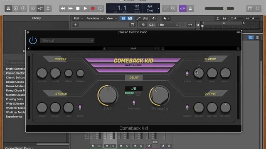Image resolution: width=266 pixels, height=149 pixels.
Task: Click horizontal auto zoom icon
Action: point(224,18)
